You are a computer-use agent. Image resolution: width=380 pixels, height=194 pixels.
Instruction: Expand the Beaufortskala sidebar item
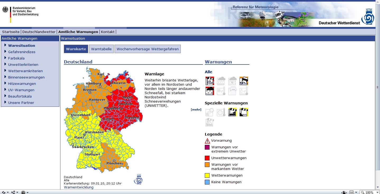point(20,96)
